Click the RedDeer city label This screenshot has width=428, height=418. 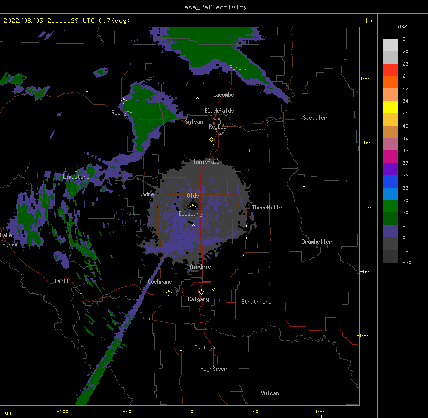tap(218, 127)
